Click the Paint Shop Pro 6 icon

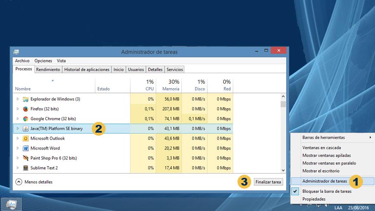tap(25, 158)
